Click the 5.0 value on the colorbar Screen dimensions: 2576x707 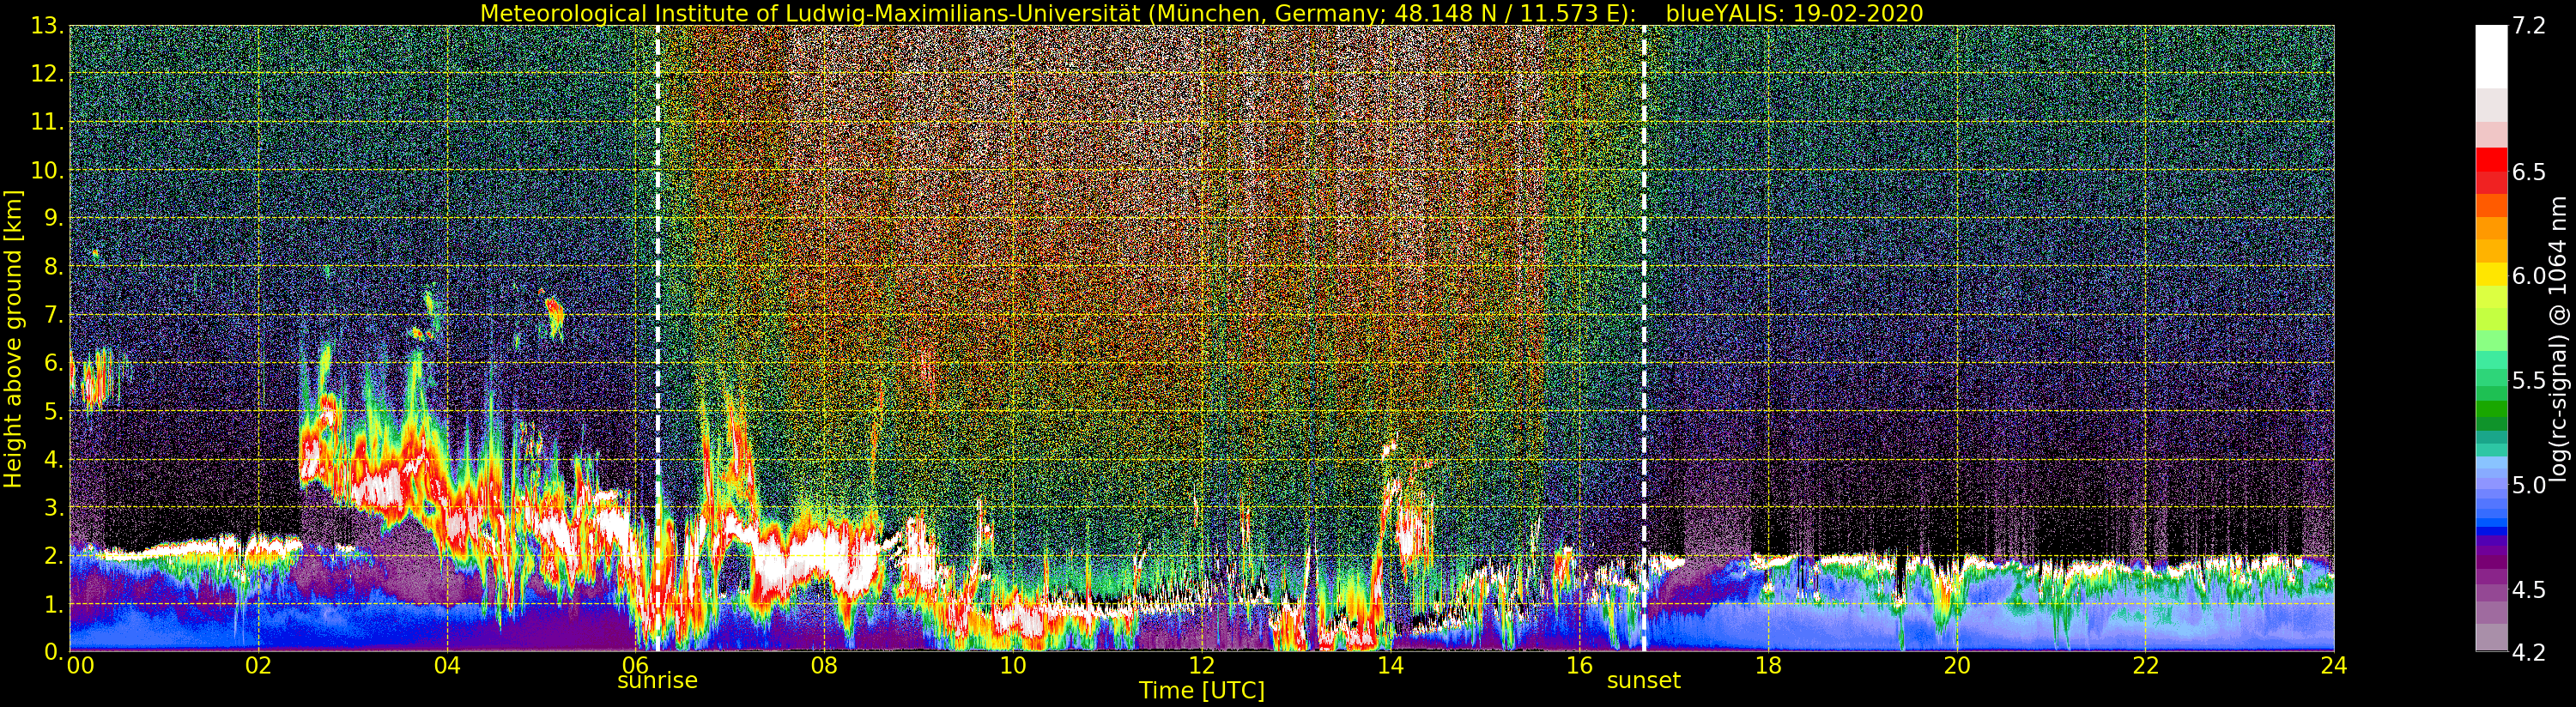[2529, 485]
